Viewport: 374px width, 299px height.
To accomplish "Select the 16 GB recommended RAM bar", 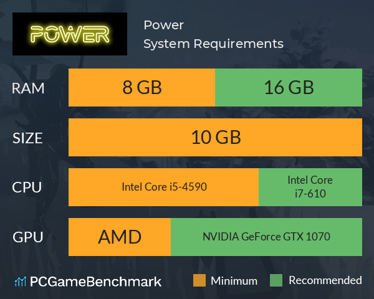I will click(x=289, y=87).
